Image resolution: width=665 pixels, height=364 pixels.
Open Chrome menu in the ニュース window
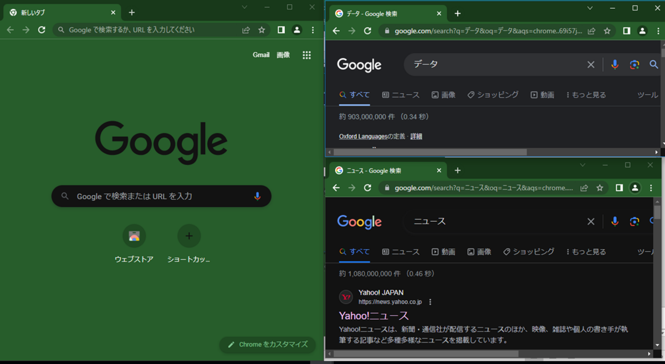point(651,188)
